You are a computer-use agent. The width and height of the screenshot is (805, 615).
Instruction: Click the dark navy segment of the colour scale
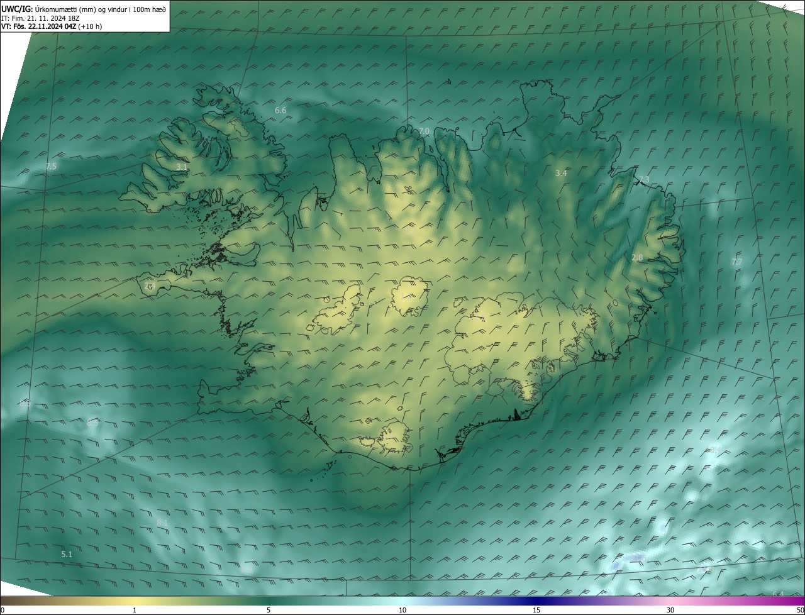tap(536, 601)
